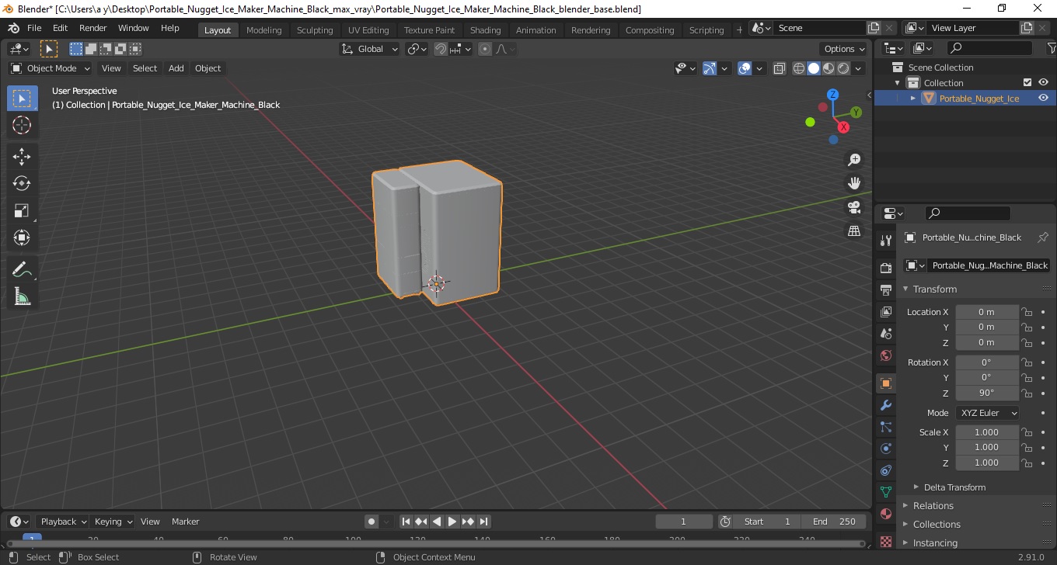Screen dimensions: 1057x565
Task: Open the View Layer properties tab
Action: pyautogui.click(x=886, y=312)
